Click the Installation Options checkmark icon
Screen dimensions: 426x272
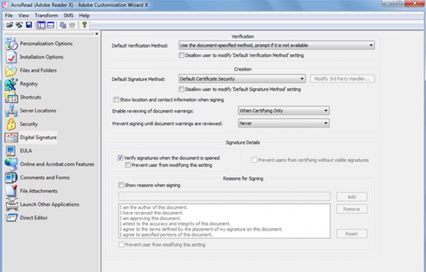click(x=11, y=57)
